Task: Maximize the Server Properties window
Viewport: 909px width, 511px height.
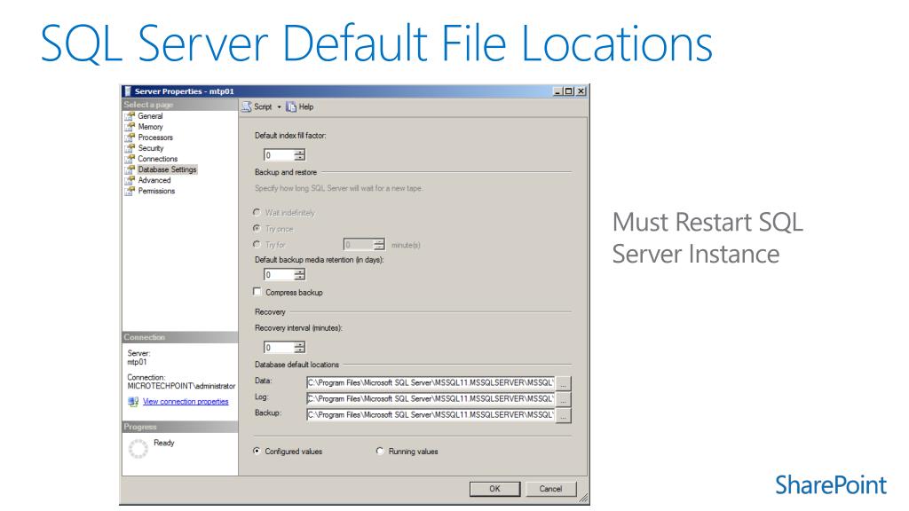Action: pyautogui.click(x=569, y=91)
